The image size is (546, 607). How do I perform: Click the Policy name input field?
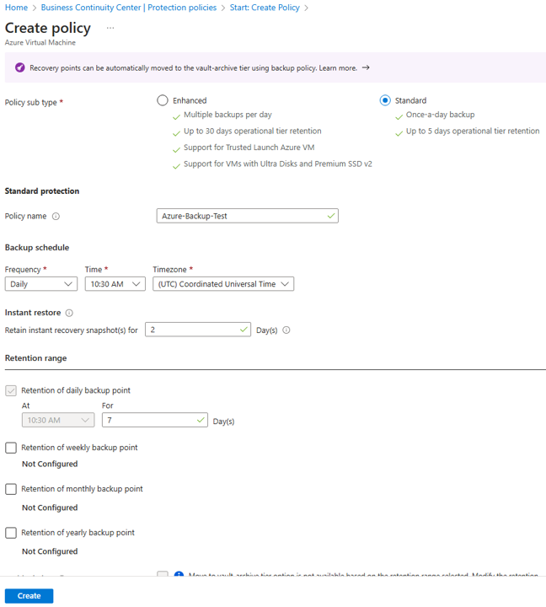pyautogui.click(x=241, y=216)
